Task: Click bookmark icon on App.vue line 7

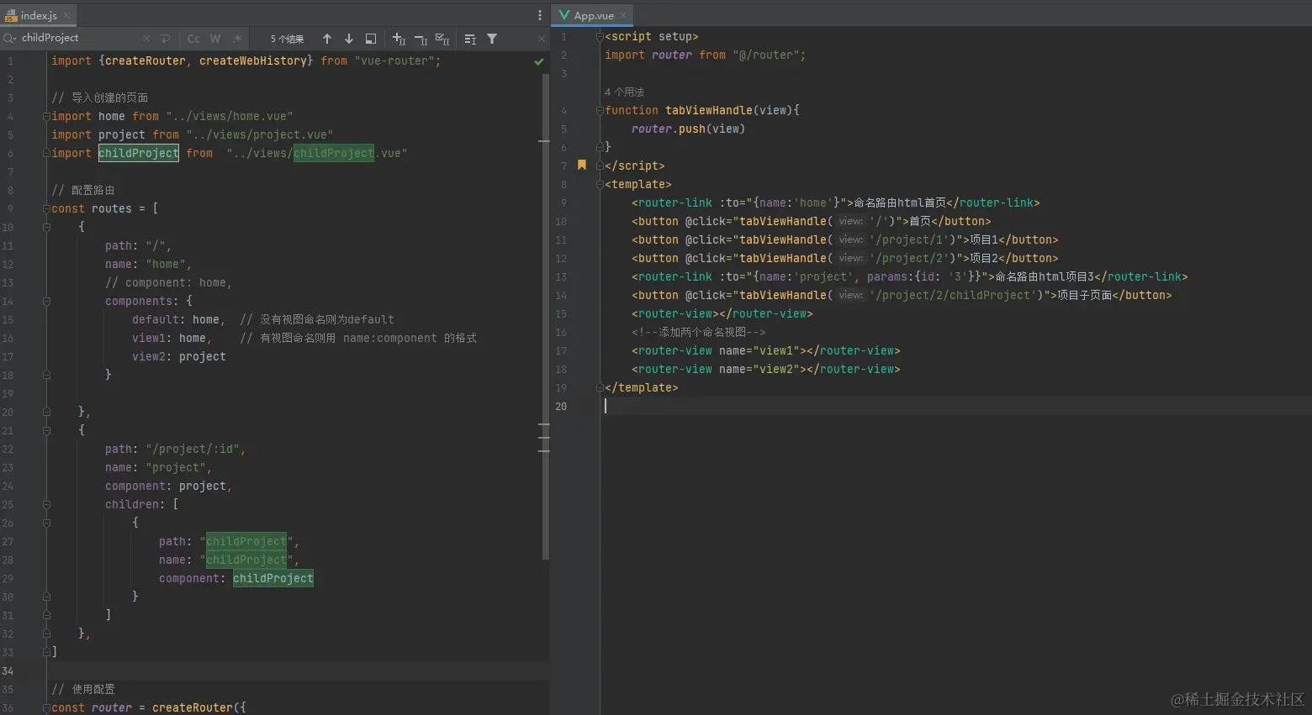Action: [581, 166]
